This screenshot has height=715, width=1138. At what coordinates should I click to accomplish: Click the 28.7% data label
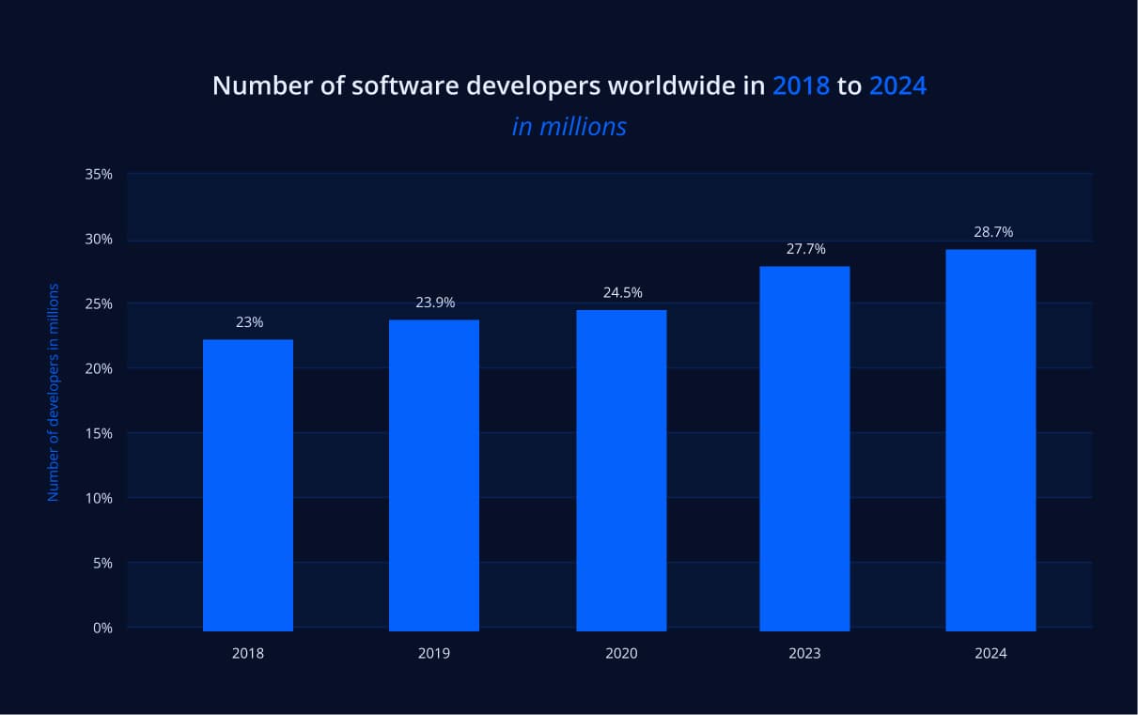point(992,231)
